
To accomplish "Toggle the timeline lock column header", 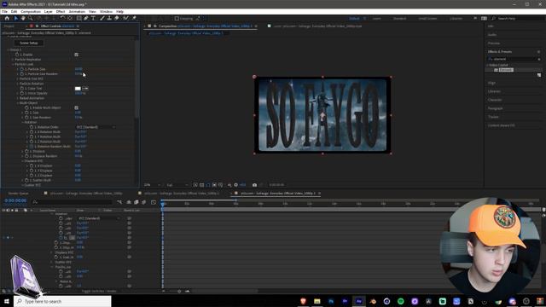I will [x=16, y=211].
